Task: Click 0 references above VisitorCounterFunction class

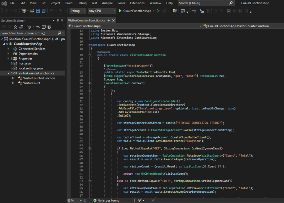Action: coord(104,52)
